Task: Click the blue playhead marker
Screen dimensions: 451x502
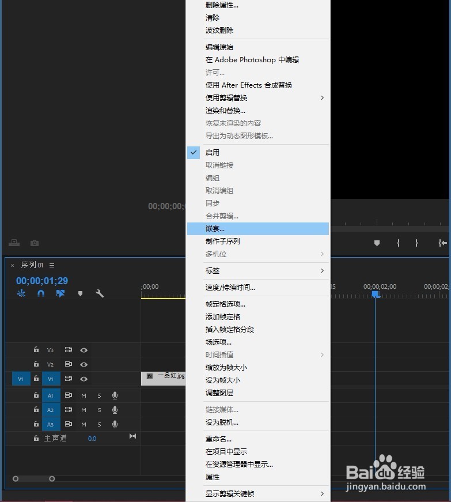Action: coord(376,294)
